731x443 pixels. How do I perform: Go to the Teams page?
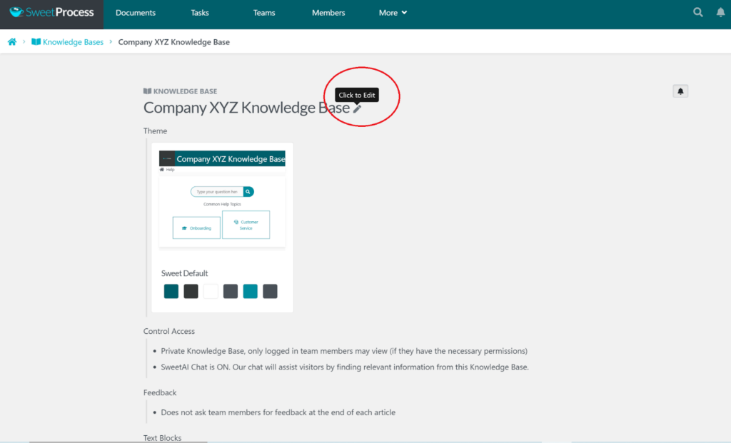pyautogui.click(x=264, y=13)
